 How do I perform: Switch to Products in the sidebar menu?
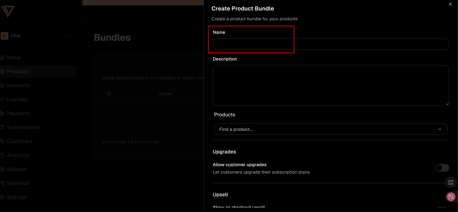click(x=17, y=71)
